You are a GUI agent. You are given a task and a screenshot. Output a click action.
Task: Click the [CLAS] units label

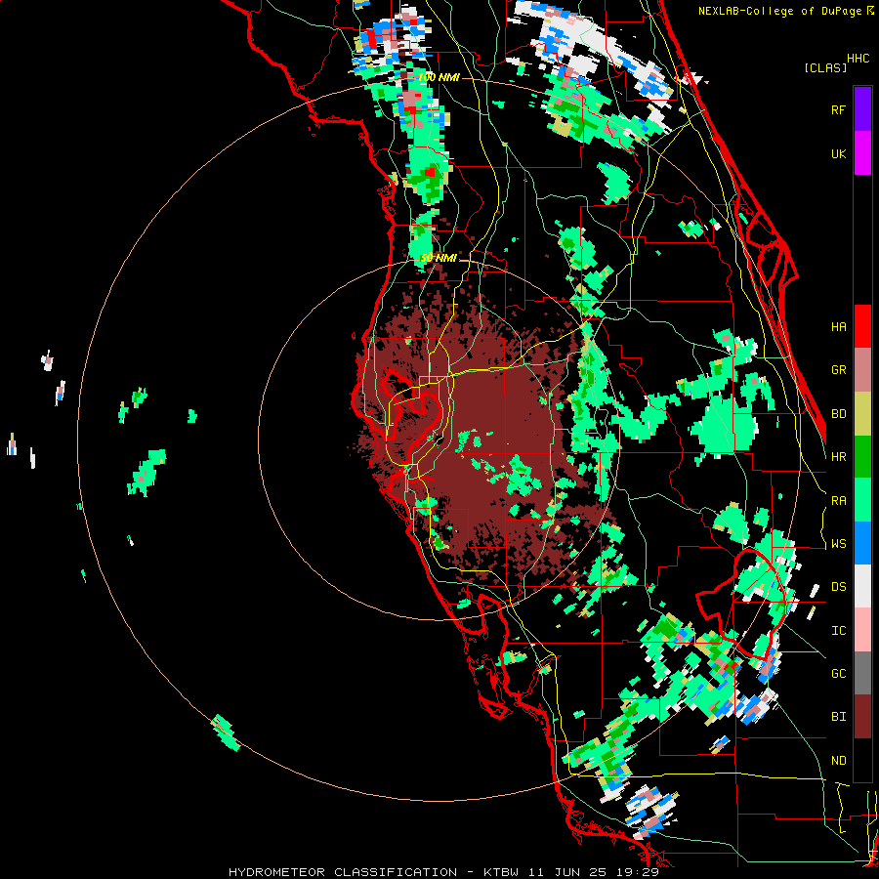(x=825, y=68)
